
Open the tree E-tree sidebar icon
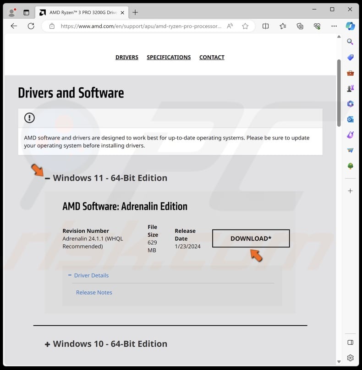pyautogui.click(x=351, y=166)
